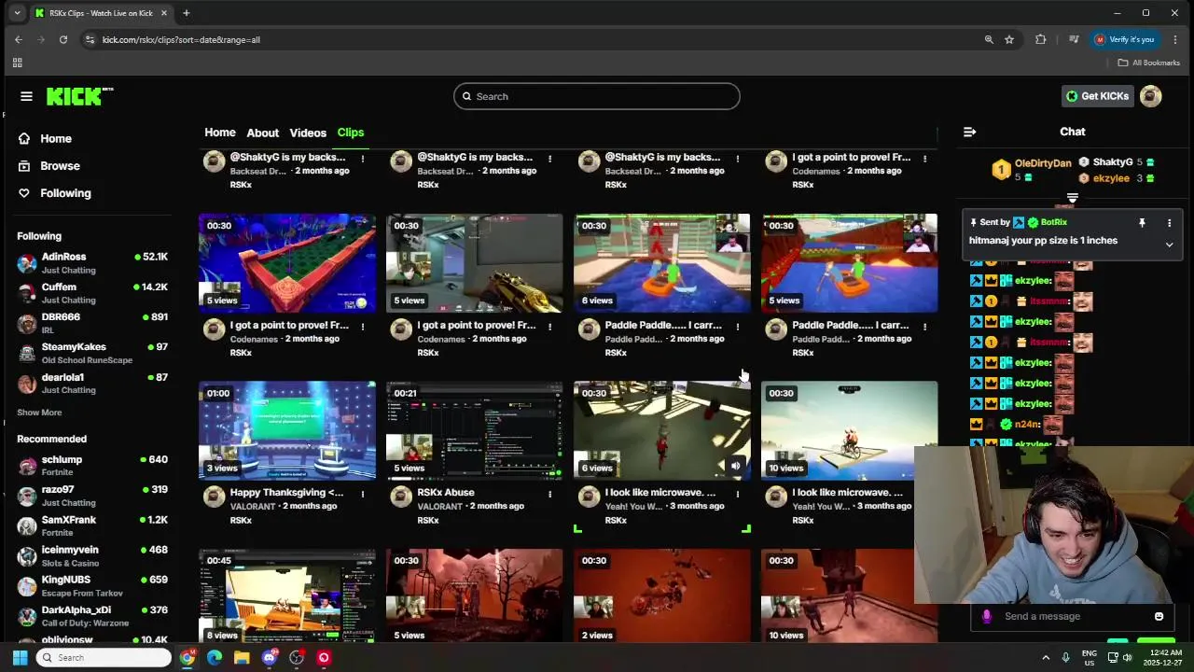
Task: Open Chrome apps grid icon
Action: 17,63
